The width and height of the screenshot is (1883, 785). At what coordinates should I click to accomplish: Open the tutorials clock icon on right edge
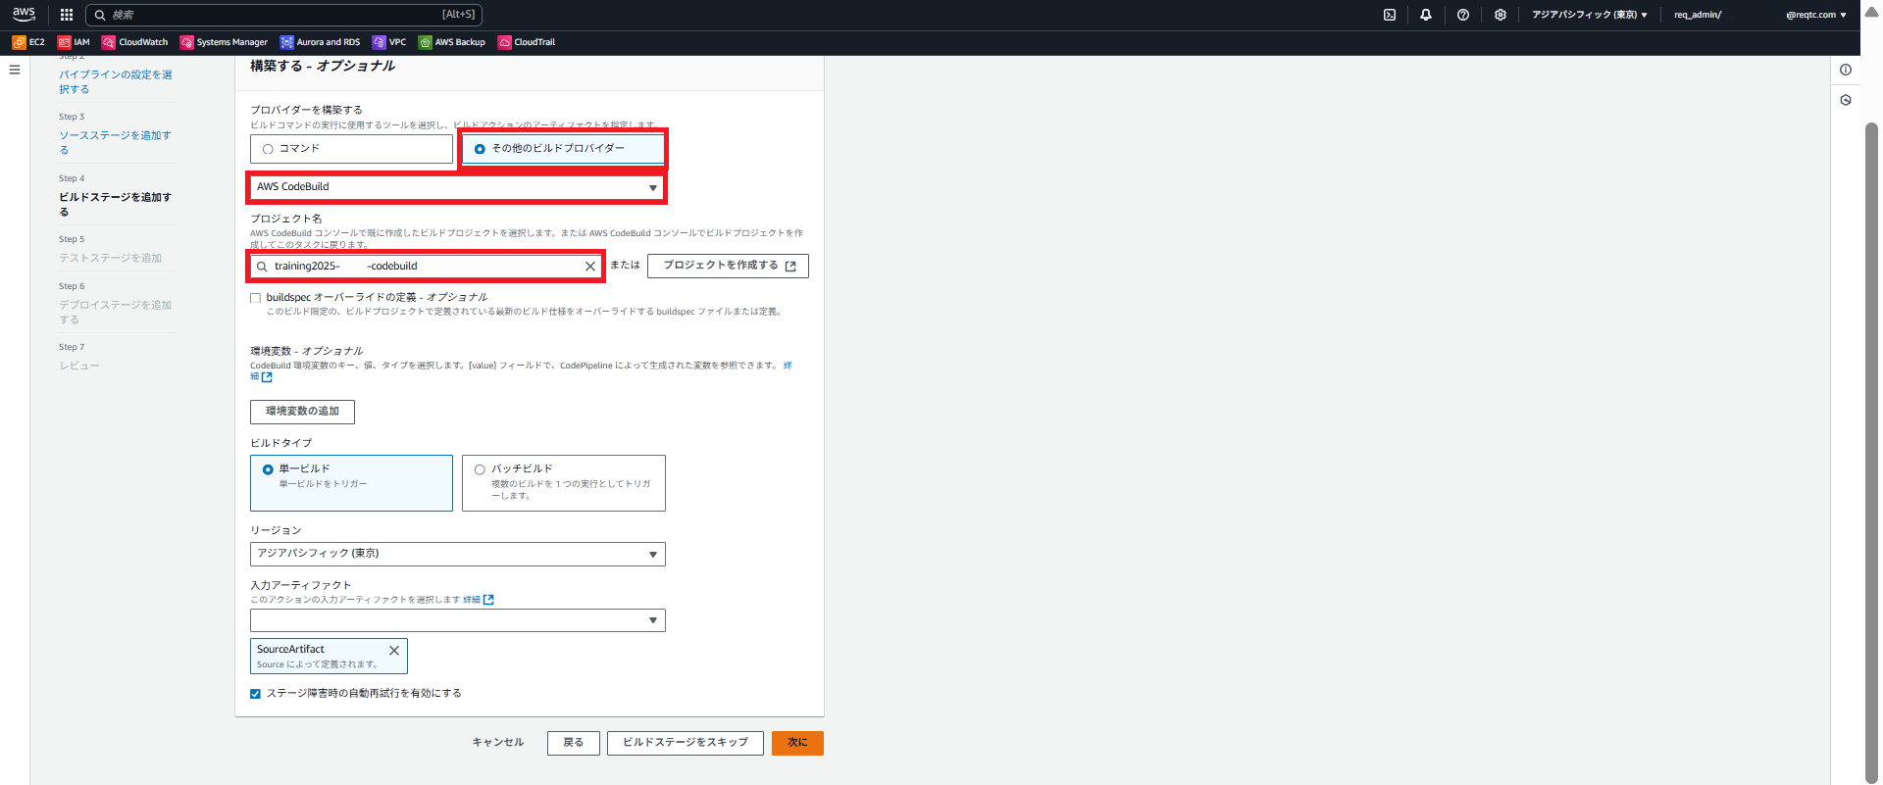1846,100
